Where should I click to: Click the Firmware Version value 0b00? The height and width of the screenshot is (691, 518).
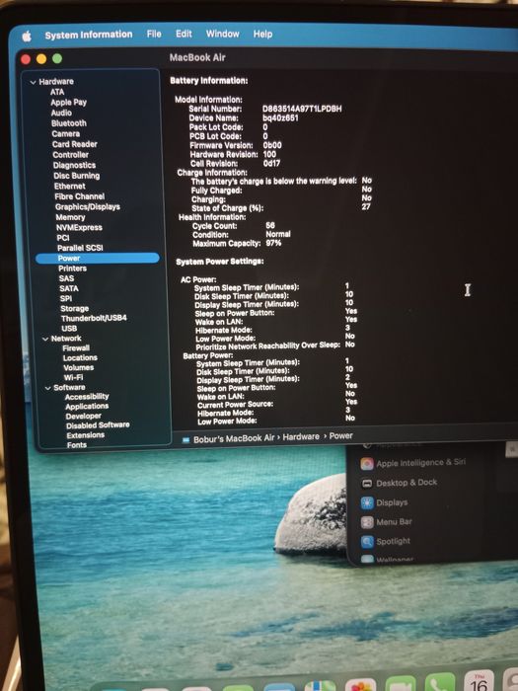point(272,145)
